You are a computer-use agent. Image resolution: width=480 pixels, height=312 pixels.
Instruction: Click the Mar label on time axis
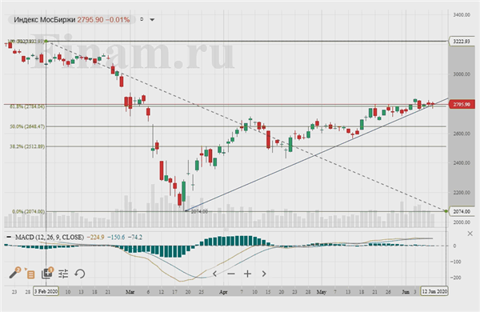(130, 292)
